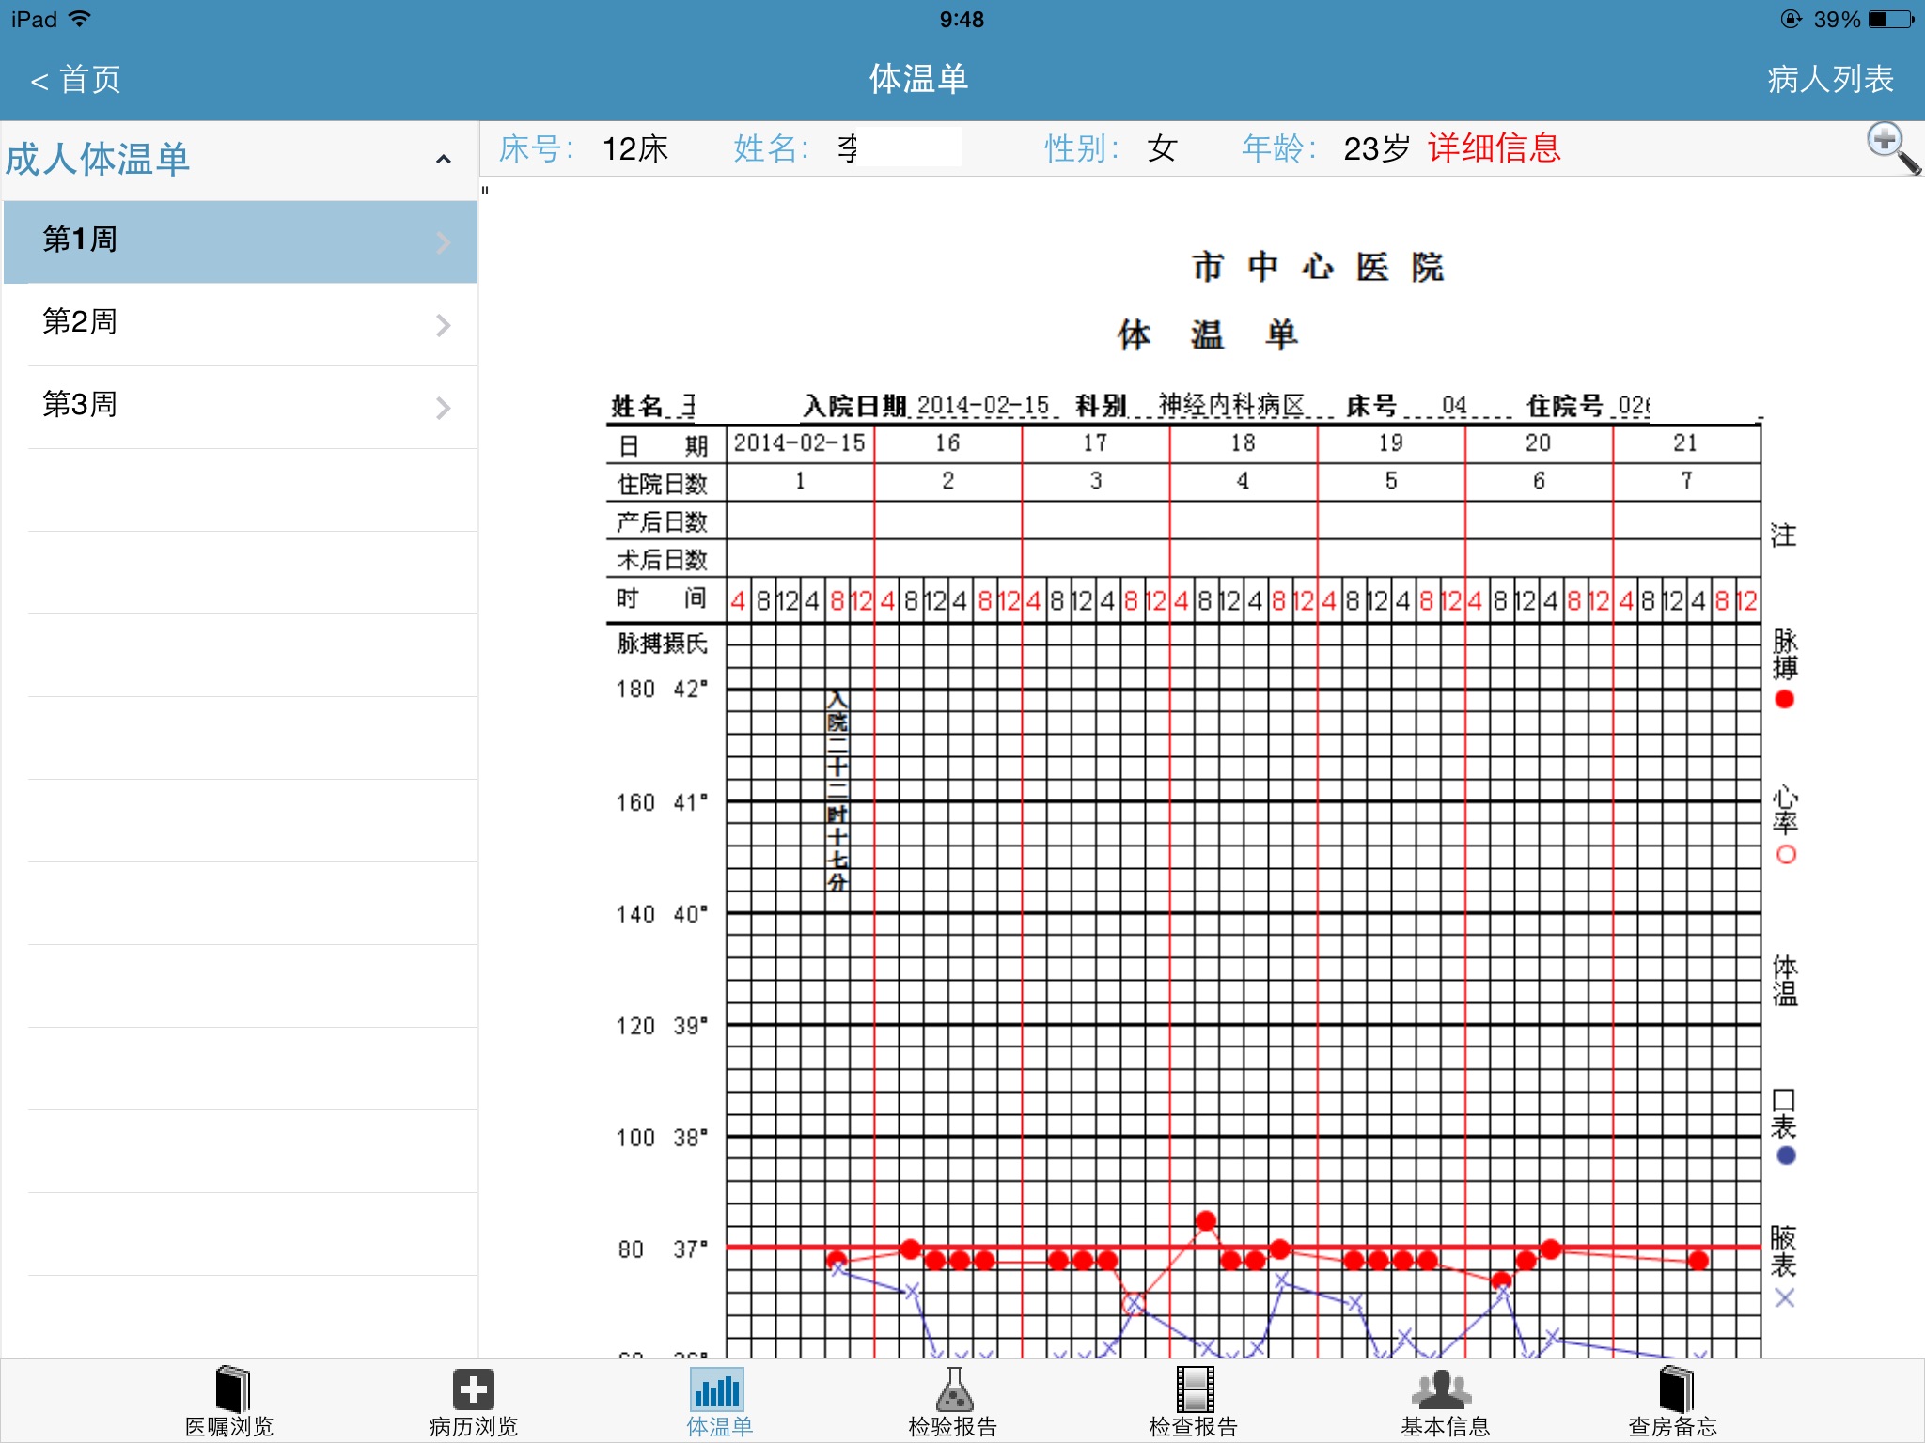Click the 入院二十二时十七分 admission annotation
Image resolution: width=1925 pixels, height=1443 pixels.
point(837,791)
